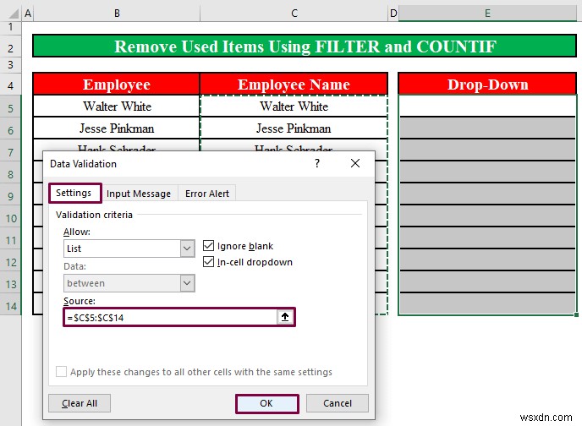Open the Allow list dropdown
Screen dimensions: 582x426
coord(188,248)
